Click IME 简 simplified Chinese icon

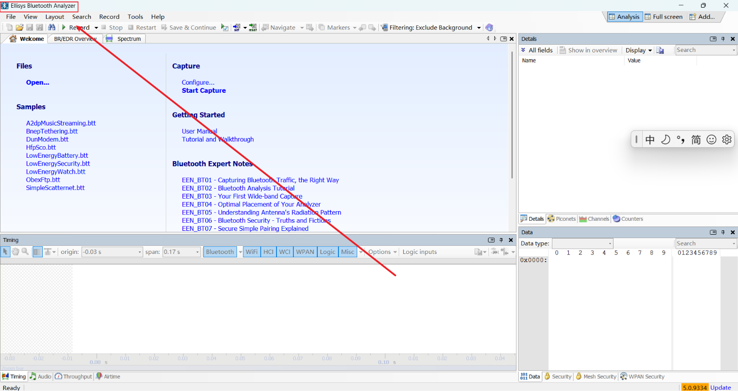(x=696, y=139)
